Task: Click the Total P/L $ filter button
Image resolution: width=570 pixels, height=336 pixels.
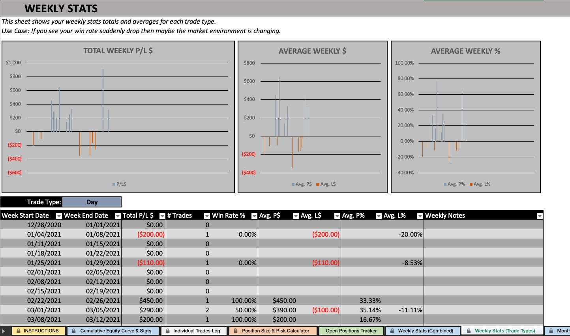Action: (x=162, y=216)
